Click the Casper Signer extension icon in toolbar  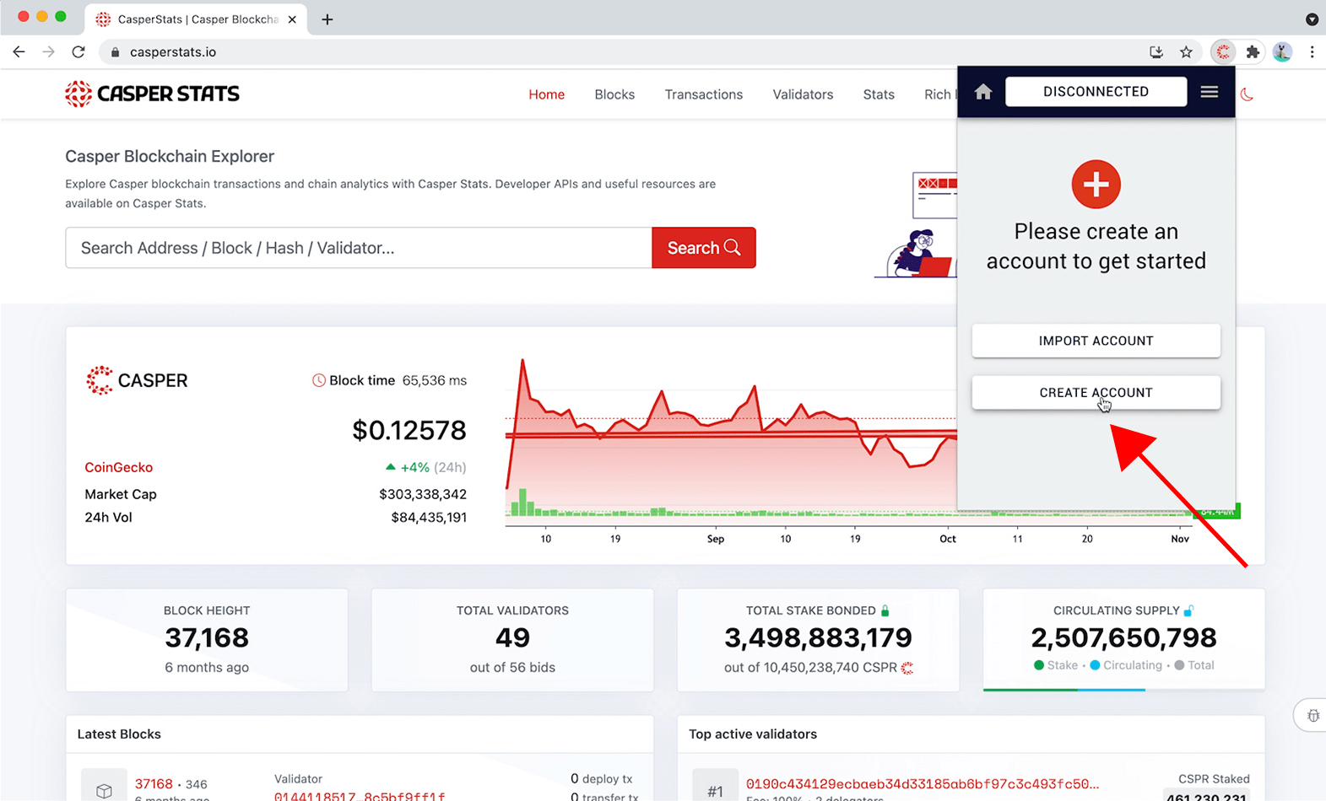pos(1223,52)
